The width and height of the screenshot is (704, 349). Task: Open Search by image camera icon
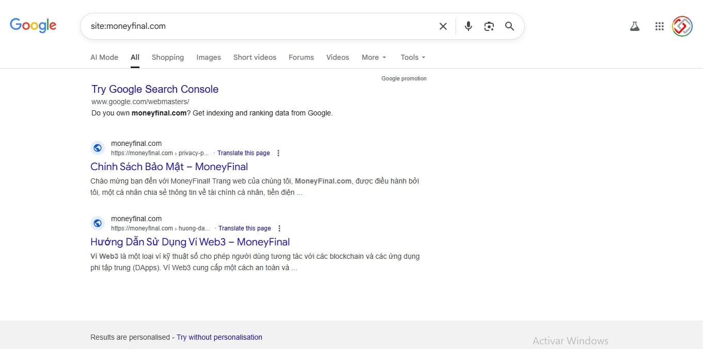(x=489, y=26)
